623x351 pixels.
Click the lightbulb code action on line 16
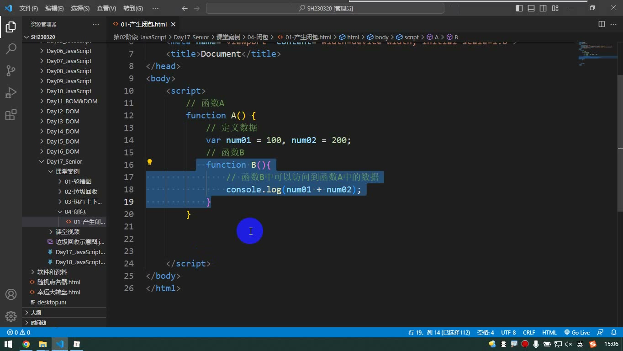tap(149, 162)
